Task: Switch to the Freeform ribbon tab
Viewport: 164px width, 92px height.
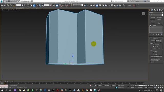Action: click(x=12, y=8)
